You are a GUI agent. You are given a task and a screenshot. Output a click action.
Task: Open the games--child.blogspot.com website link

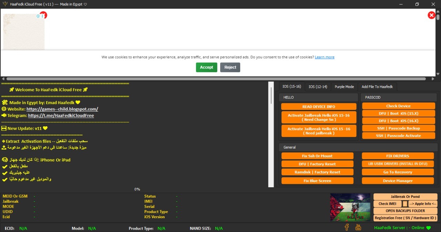tap(62, 109)
